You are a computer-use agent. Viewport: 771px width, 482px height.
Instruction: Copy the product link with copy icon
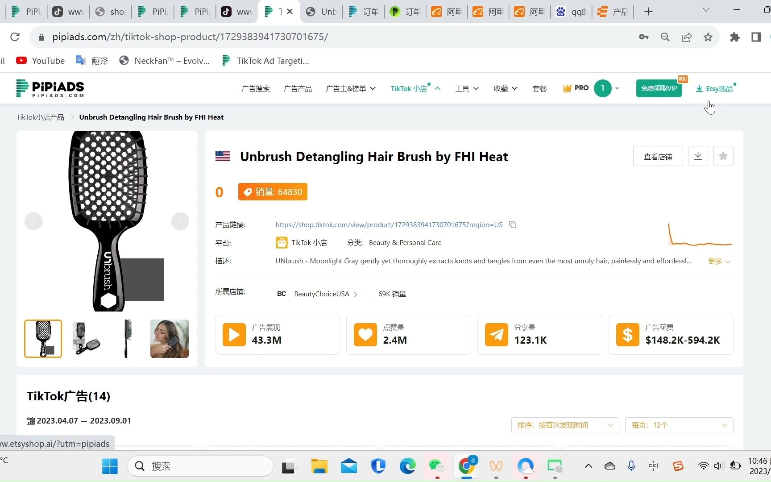513,224
